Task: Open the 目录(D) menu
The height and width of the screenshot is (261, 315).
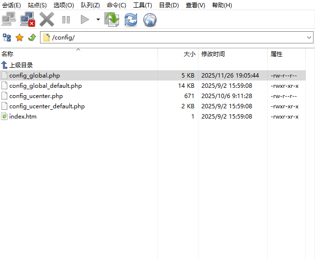Action: [169, 5]
